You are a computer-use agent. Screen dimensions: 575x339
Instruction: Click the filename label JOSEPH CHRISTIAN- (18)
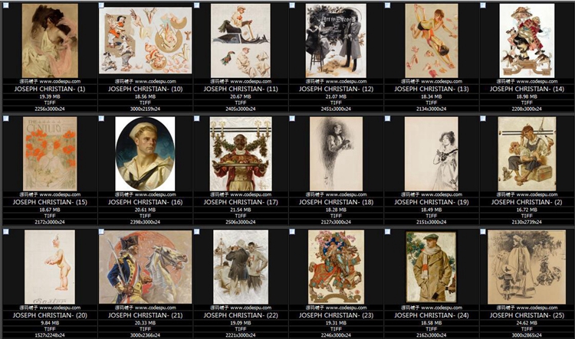click(336, 202)
